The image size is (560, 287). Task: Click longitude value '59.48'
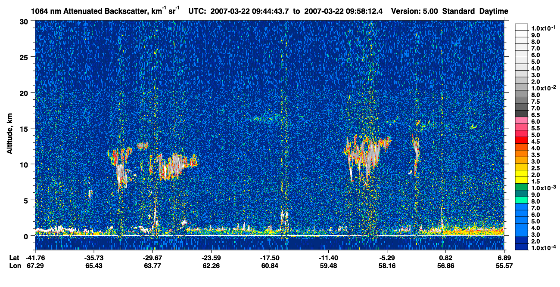pos(328,266)
